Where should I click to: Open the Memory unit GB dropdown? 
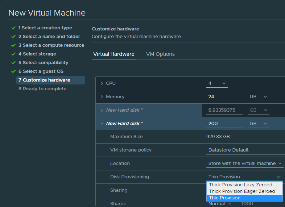259,97
